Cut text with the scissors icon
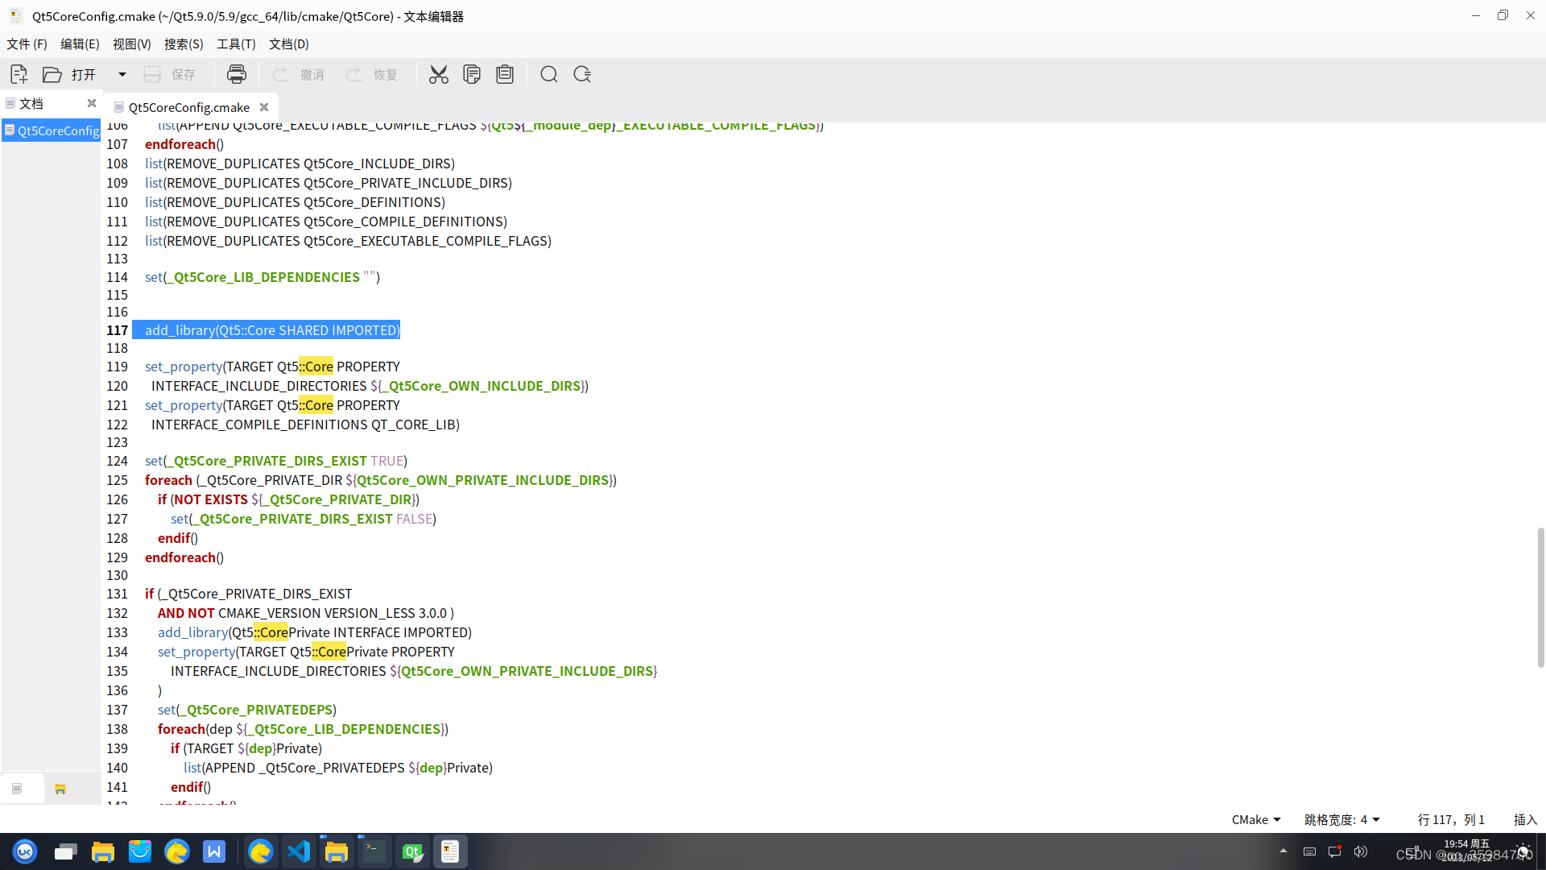The width and height of the screenshot is (1546, 870). 438,74
